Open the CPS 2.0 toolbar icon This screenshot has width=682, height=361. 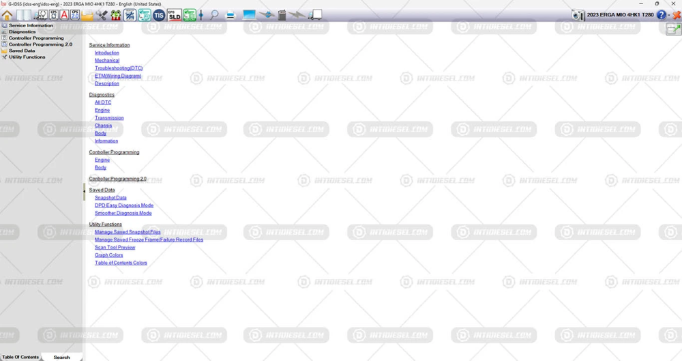click(75, 15)
